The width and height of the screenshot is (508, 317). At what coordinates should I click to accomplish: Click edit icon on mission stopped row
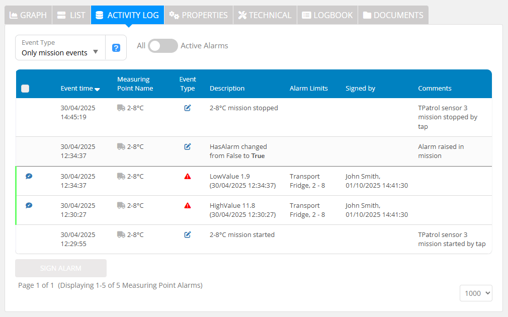pyautogui.click(x=188, y=108)
